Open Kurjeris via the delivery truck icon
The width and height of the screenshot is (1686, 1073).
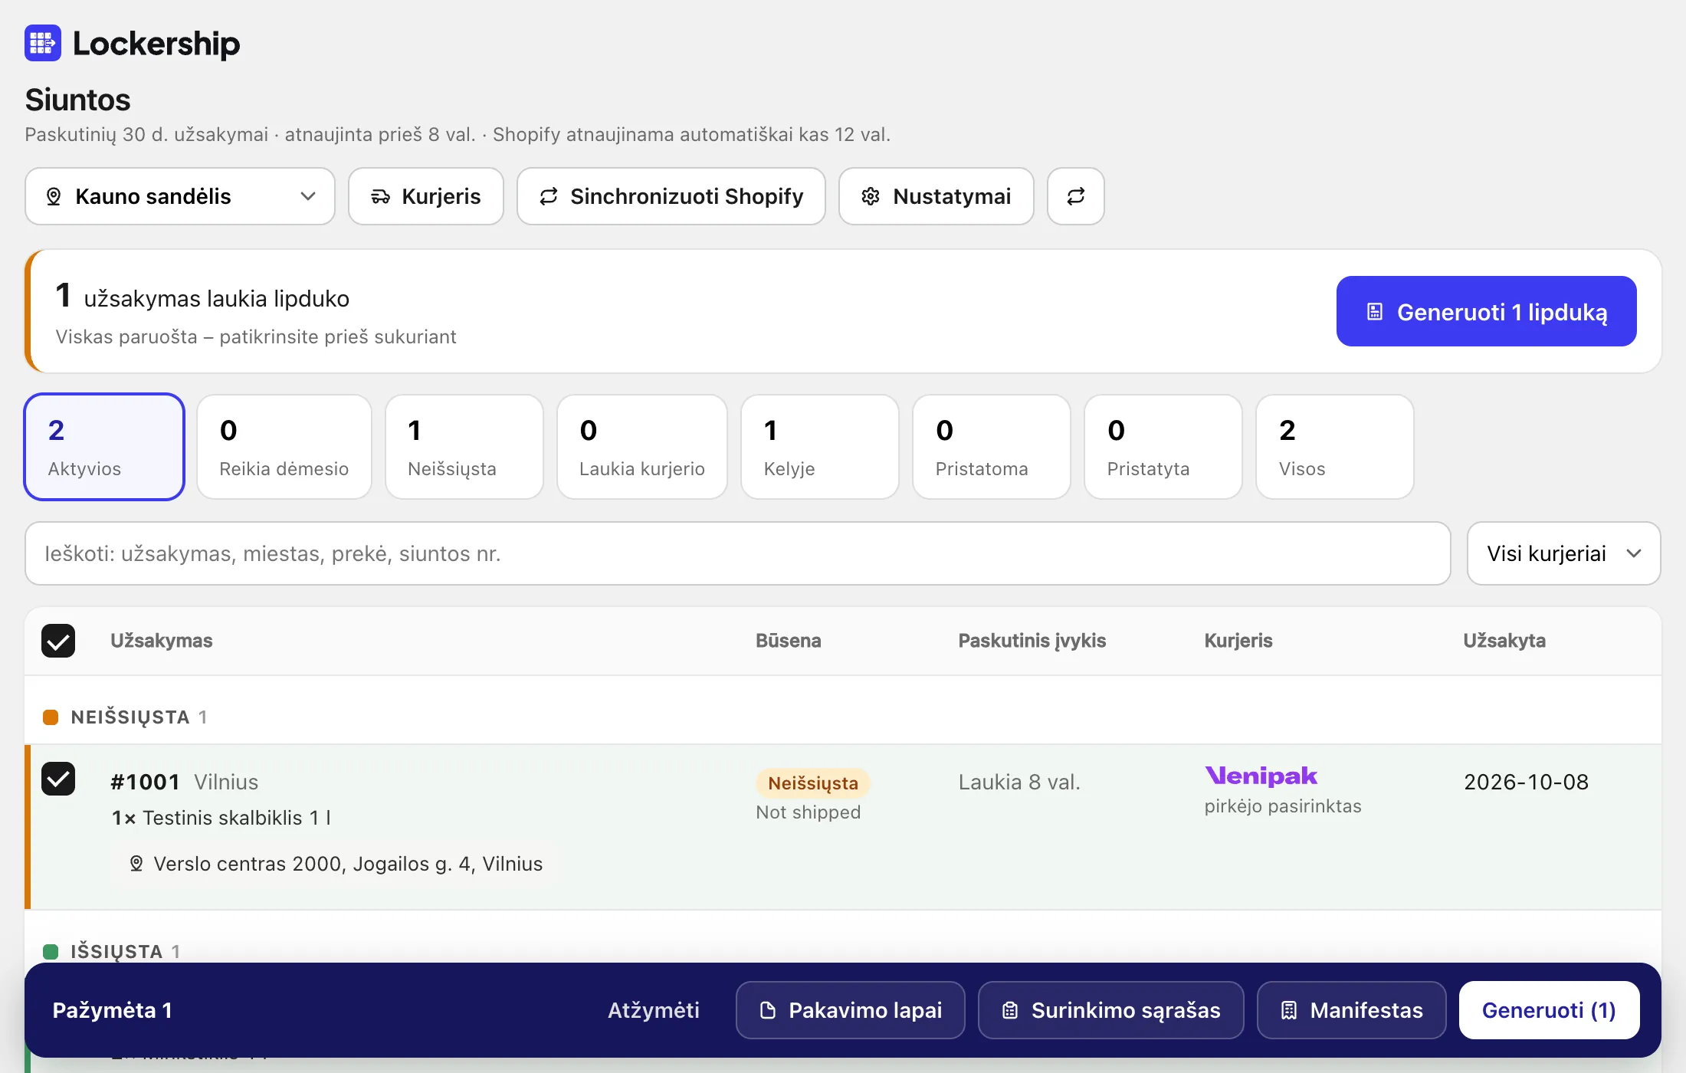tap(381, 197)
